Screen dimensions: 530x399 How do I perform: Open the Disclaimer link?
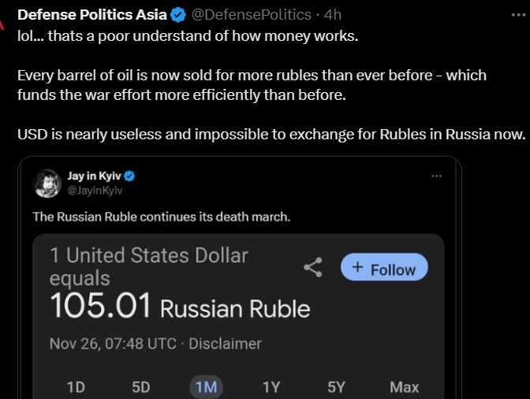[225, 343]
